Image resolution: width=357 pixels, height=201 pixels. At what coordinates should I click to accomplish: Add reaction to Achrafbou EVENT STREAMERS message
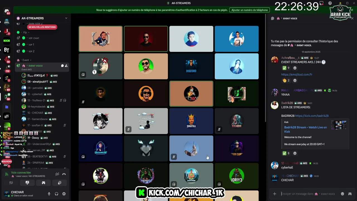[x=295, y=68]
